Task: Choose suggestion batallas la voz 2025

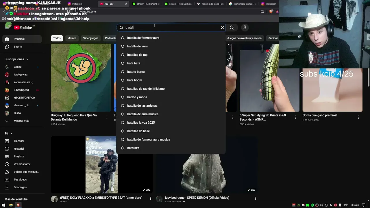Action: click(x=171, y=122)
